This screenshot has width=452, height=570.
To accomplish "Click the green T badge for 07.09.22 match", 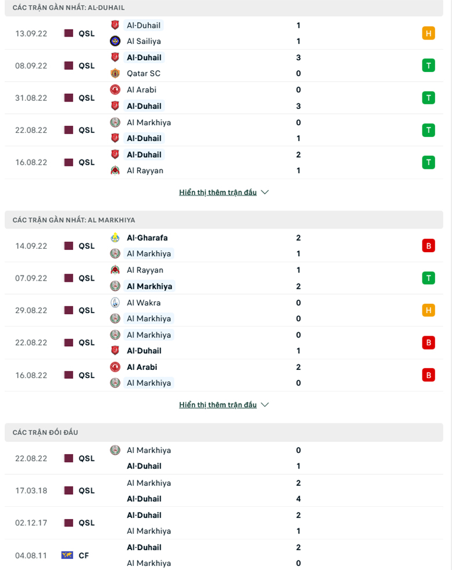I will coord(428,278).
